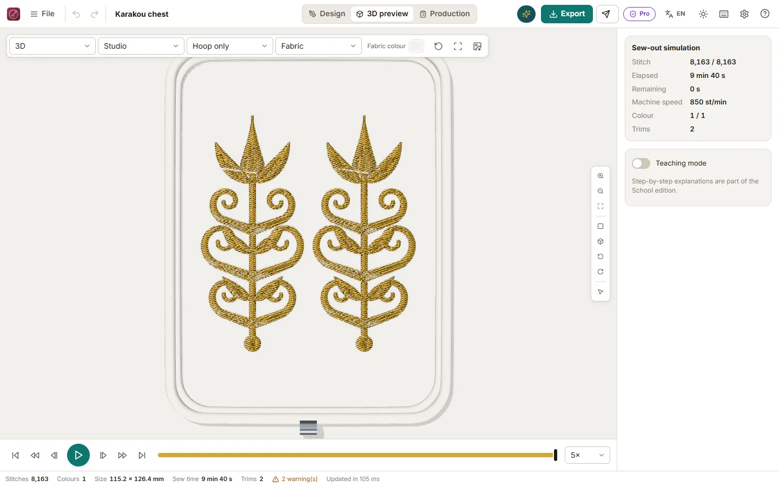779x487 pixels.
Task: Click the Pro badge
Action: pyautogui.click(x=639, y=14)
